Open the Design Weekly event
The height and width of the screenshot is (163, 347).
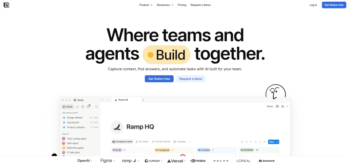click(x=80, y=118)
